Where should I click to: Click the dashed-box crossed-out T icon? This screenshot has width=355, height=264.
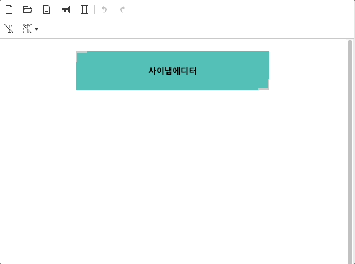[28, 29]
